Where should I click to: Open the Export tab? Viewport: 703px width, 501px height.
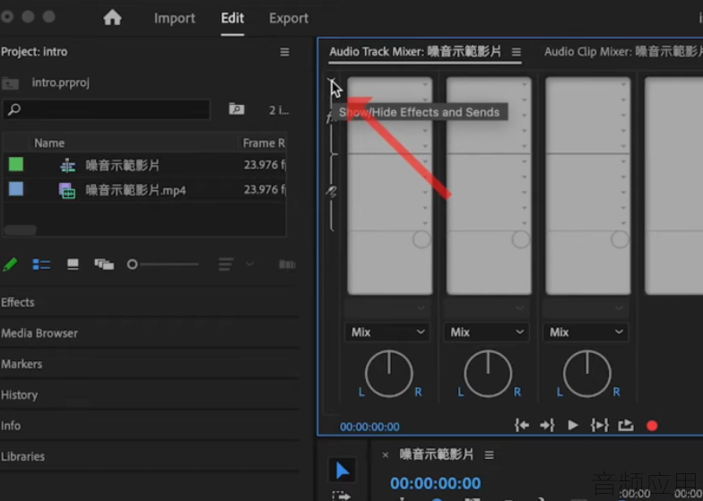point(289,18)
